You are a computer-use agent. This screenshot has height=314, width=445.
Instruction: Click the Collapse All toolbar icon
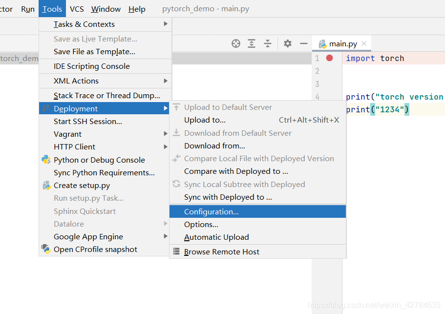267,43
